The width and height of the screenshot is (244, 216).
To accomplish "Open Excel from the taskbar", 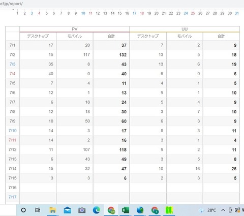I will (126, 210).
